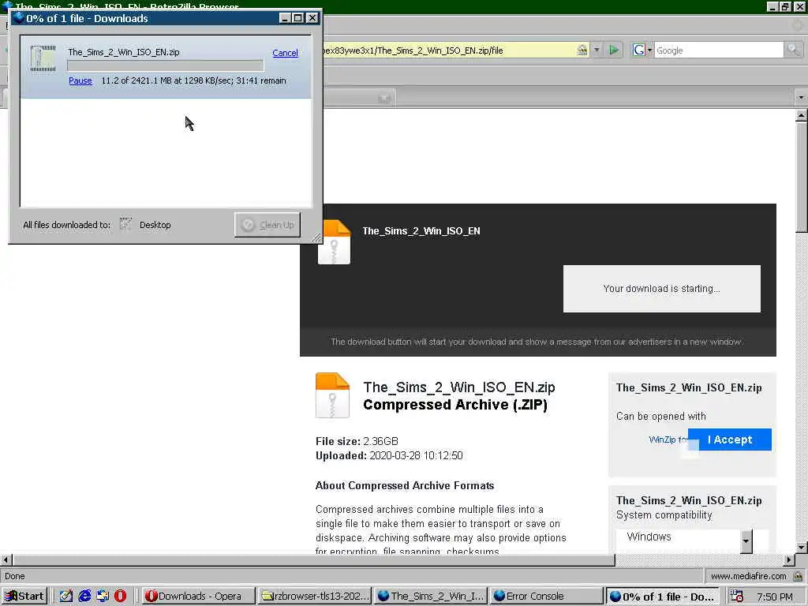The height and width of the screenshot is (606, 808).
Task: Switch to '0% of 1 file' taskbar button
Action: point(662,597)
